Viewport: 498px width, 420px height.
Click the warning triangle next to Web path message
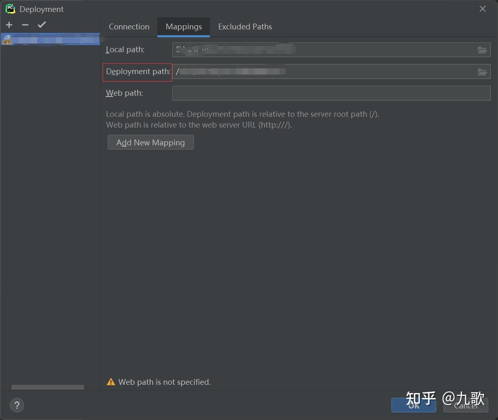[111, 382]
